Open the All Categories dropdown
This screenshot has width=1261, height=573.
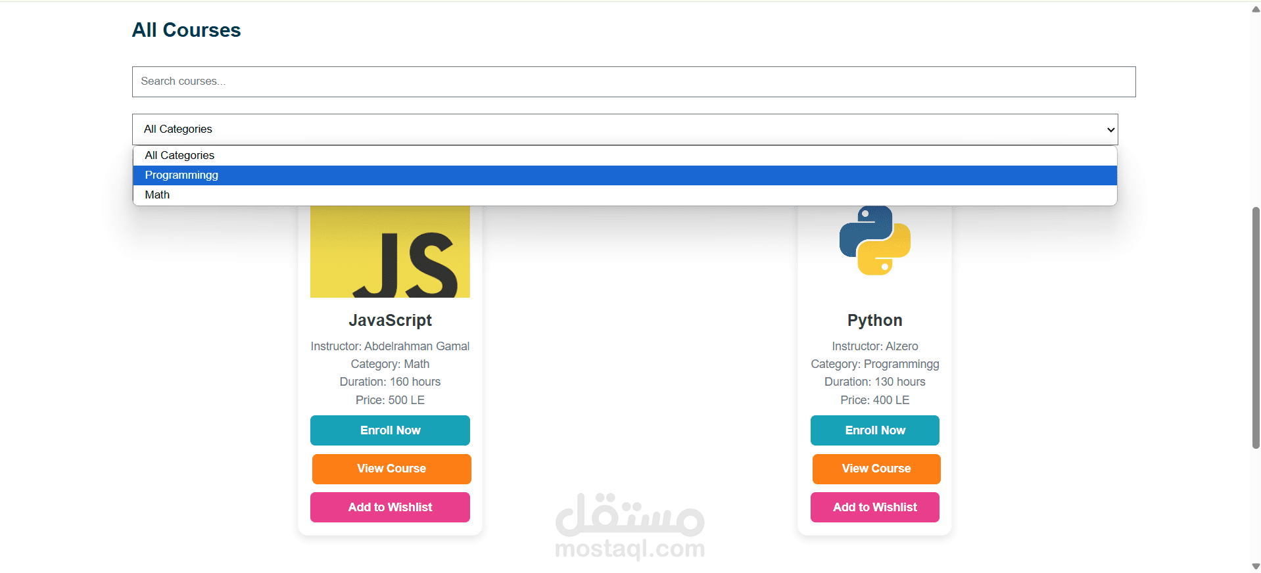coord(625,129)
